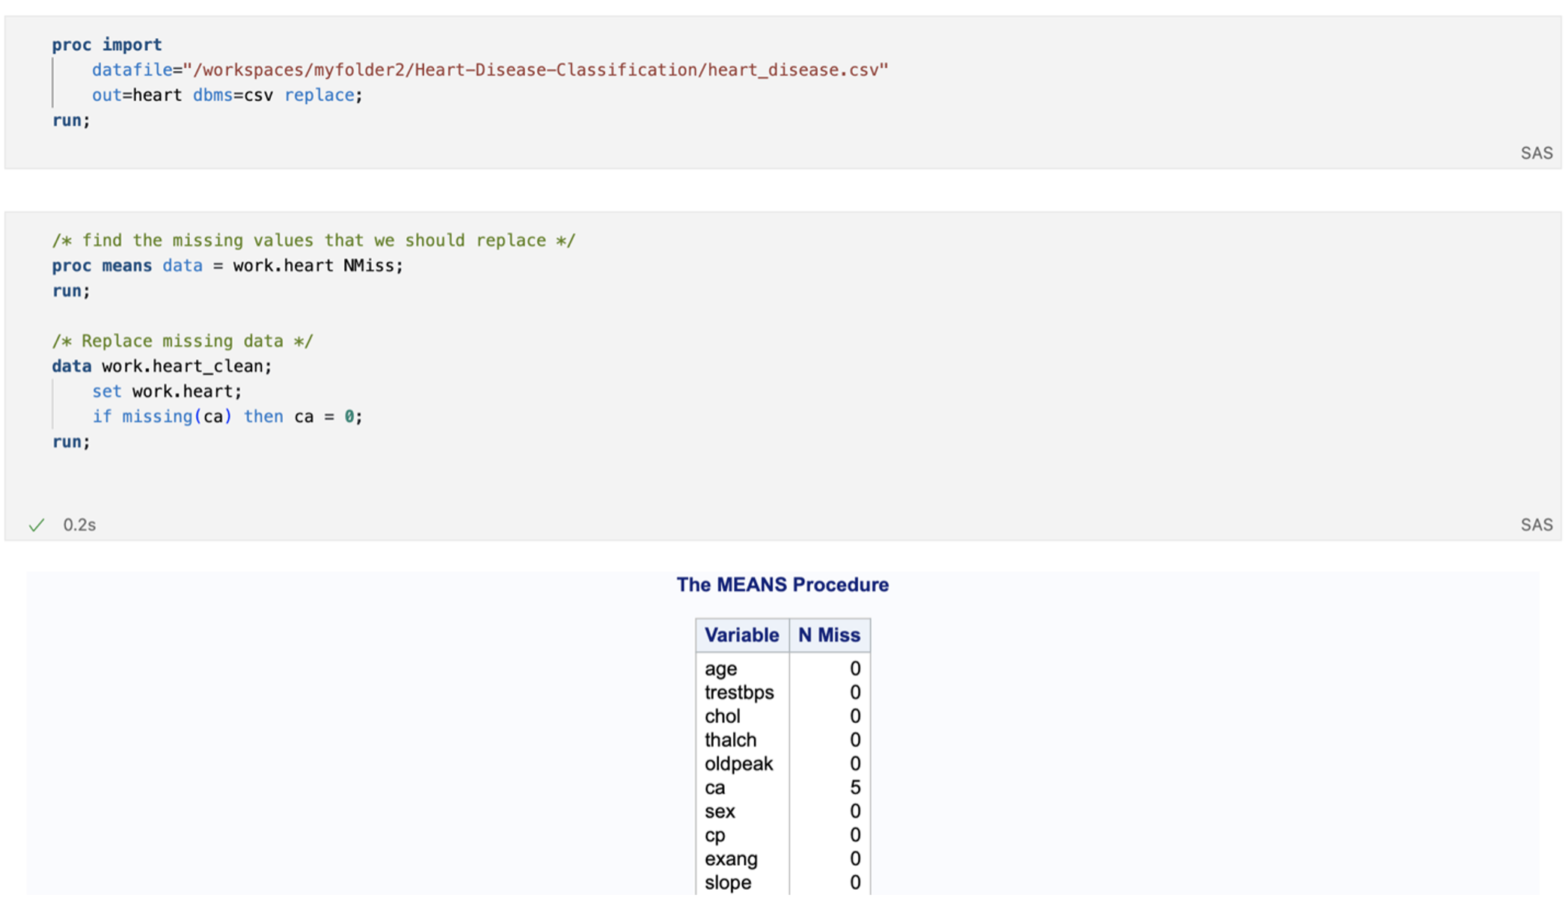Image resolution: width=1568 pixels, height=898 pixels.
Task: Select the 'trestbps' variable cell
Action: [x=738, y=693]
